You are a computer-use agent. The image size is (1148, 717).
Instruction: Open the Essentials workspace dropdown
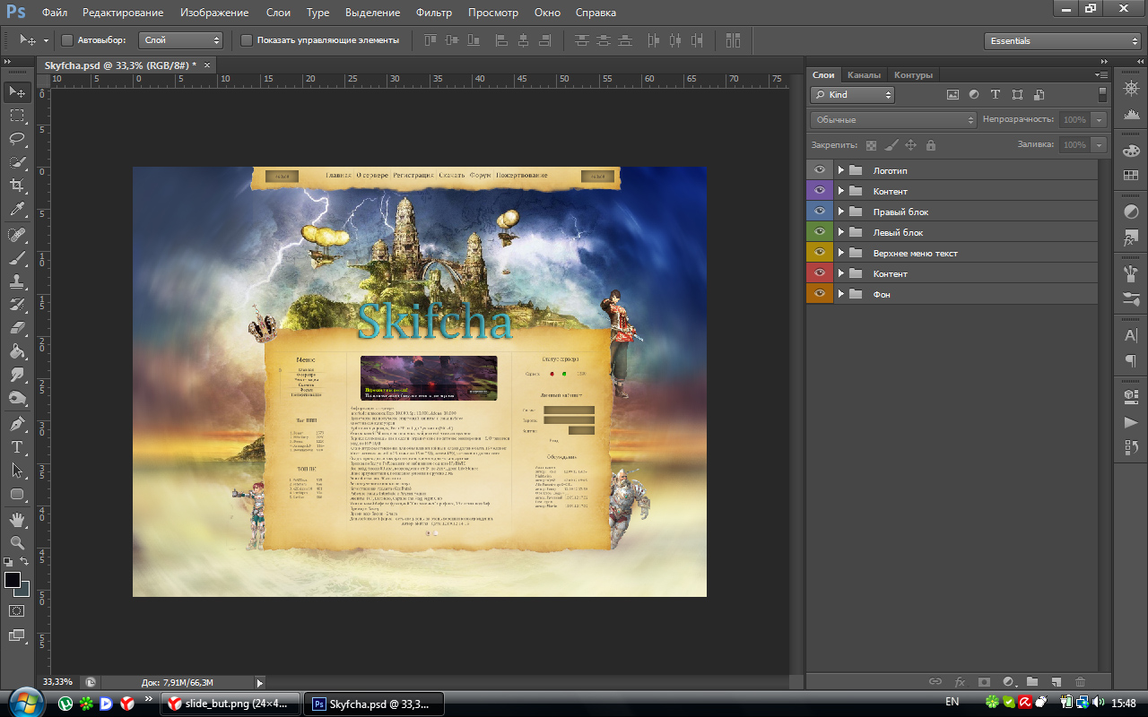[x=1062, y=40]
